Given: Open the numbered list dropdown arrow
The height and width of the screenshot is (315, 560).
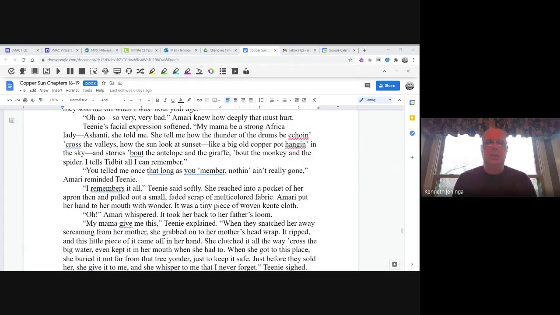Looking at the screenshot, I should point(277,100).
